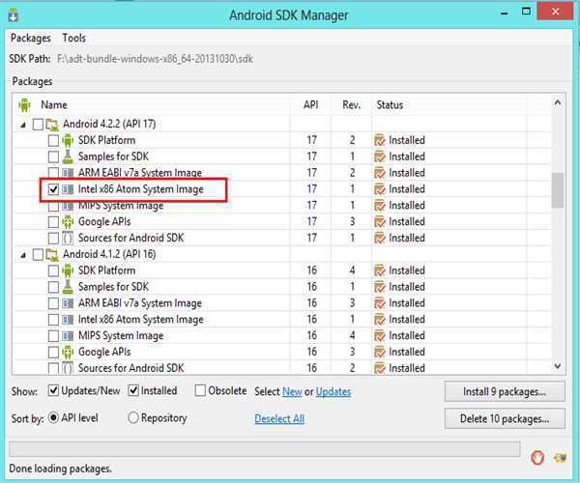Collapse the Android 4.1.2 (API 16) tree node
This screenshot has width=580, height=483.
tap(23, 255)
